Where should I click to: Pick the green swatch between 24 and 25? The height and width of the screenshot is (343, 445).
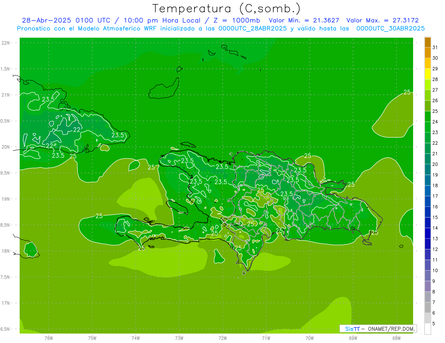tap(428, 117)
